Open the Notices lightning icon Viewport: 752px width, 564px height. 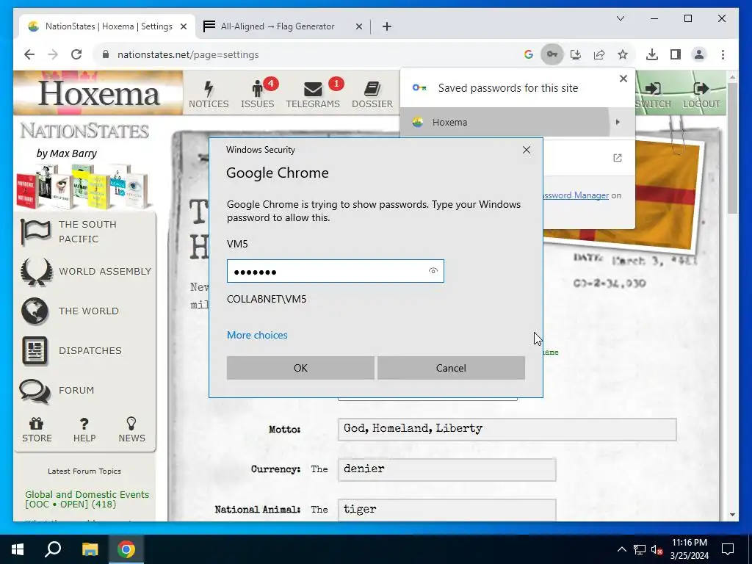[x=208, y=93]
